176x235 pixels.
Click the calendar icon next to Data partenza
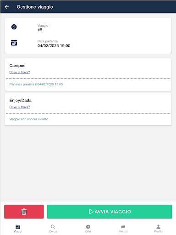(14, 43)
